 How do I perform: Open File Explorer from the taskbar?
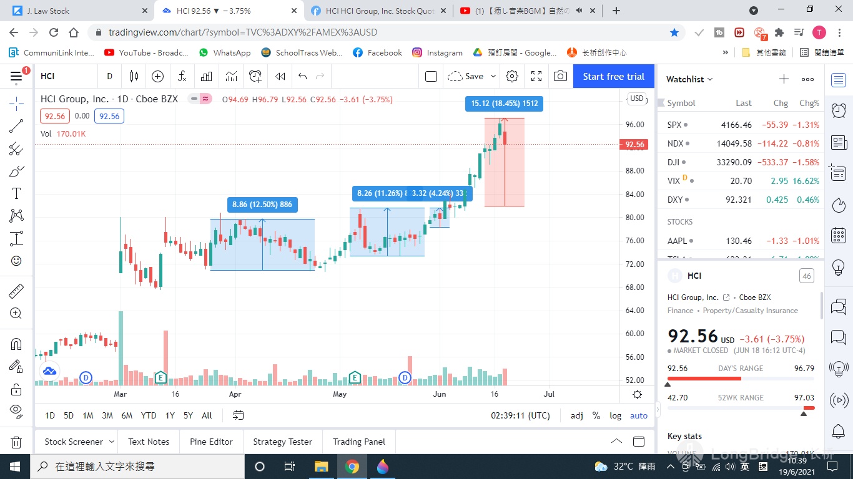[x=321, y=467]
